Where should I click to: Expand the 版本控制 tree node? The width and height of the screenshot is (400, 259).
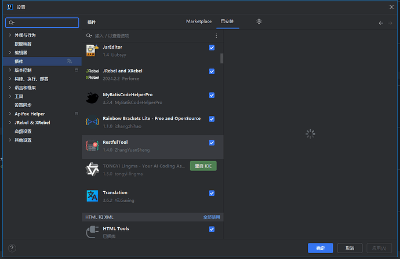(10, 70)
